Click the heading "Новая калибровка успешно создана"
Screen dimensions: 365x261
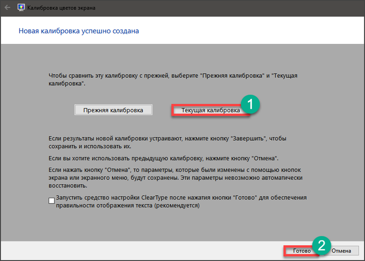78,31
